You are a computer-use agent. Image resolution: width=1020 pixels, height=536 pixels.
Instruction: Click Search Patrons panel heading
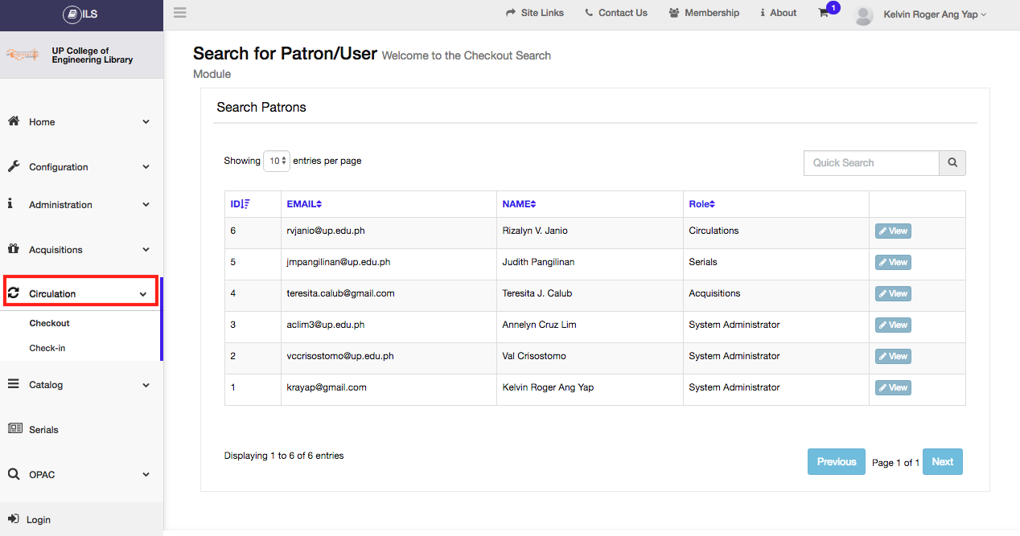click(x=261, y=107)
